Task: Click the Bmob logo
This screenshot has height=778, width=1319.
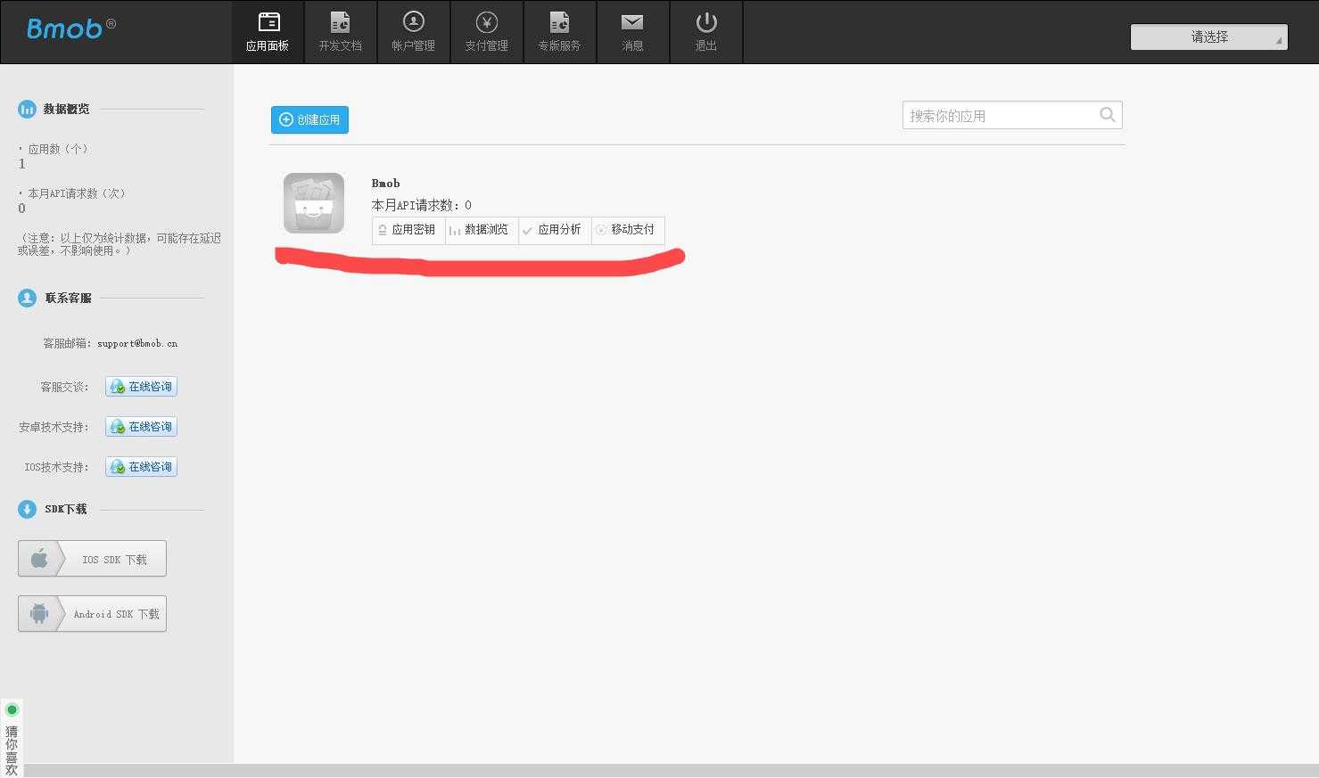Action: click(70, 29)
